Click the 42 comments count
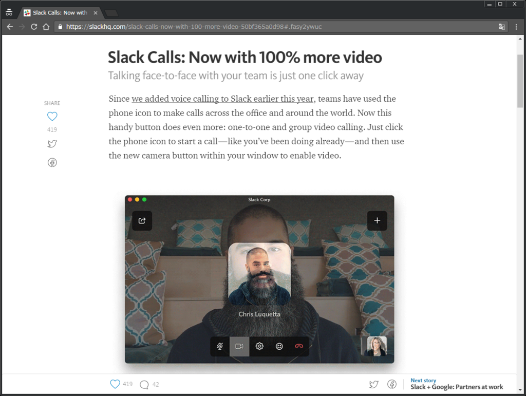526x396 pixels. click(x=156, y=385)
